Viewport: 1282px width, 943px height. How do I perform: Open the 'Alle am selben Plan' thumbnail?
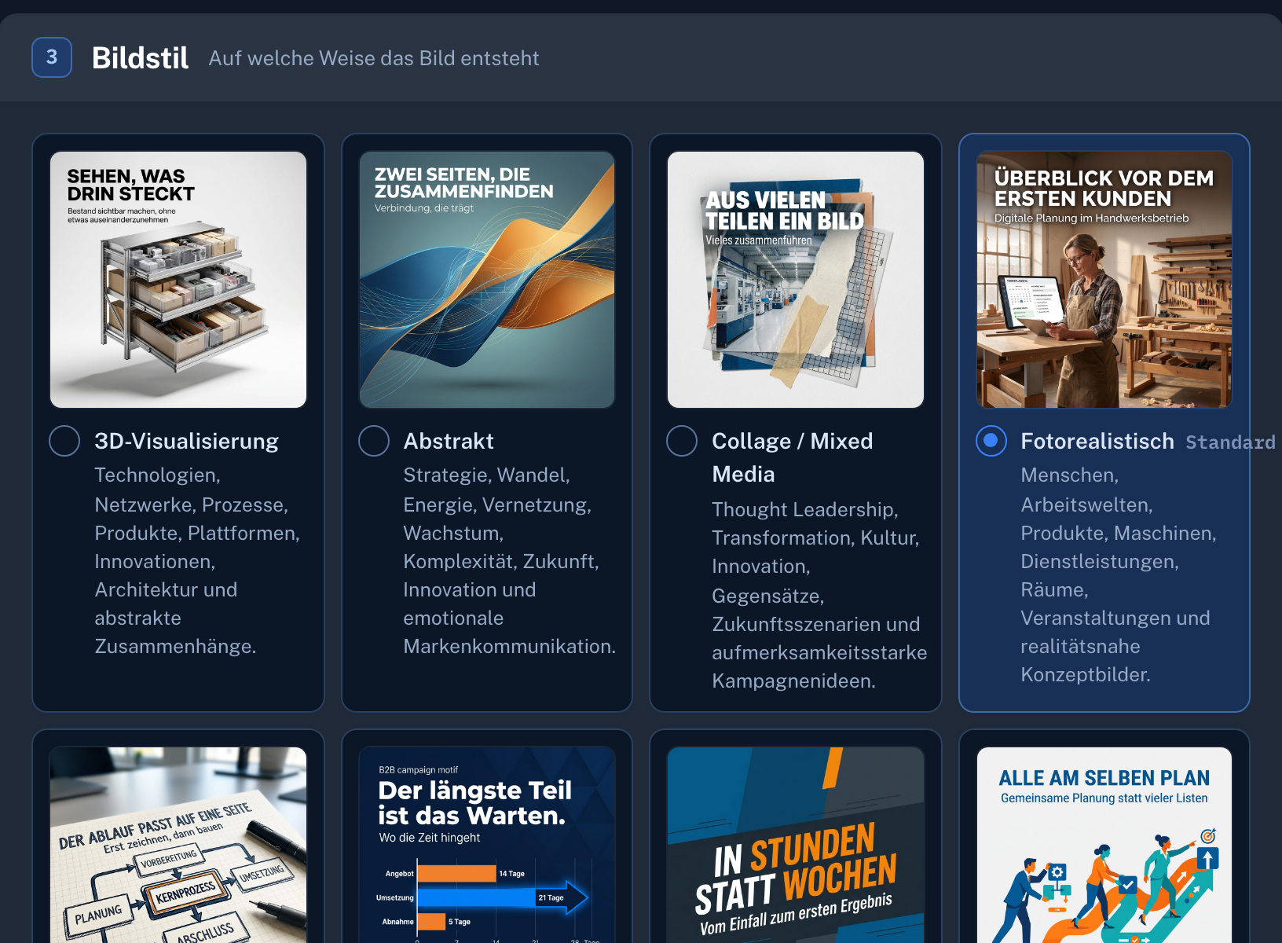tap(1104, 845)
